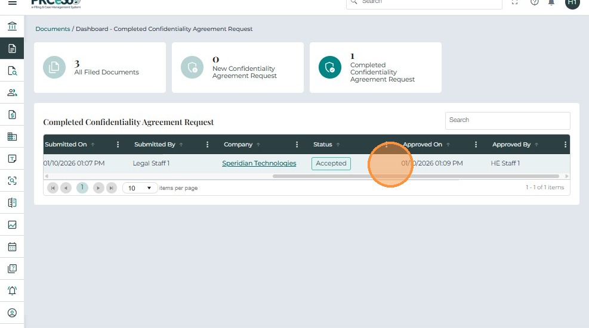
Task: Toggle fullscreen mode icon
Action: (514, 2)
